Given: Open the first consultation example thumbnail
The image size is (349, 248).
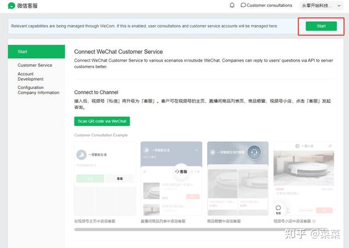Looking at the screenshot, I should (x=105, y=179).
